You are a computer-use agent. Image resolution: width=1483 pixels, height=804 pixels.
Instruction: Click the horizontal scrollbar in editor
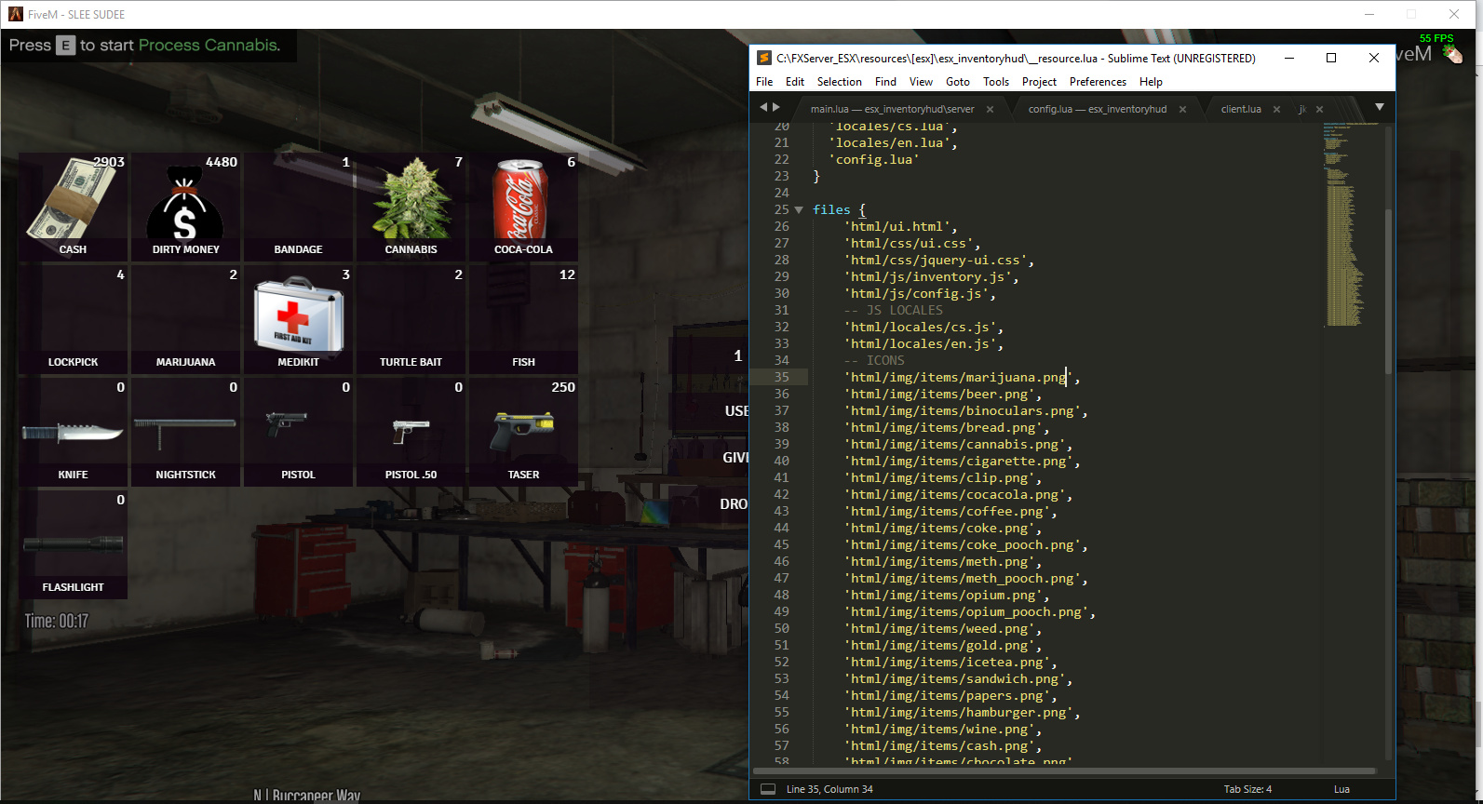pos(1063,770)
